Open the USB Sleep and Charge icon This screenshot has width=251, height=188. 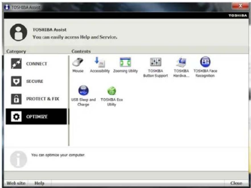point(83,90)
